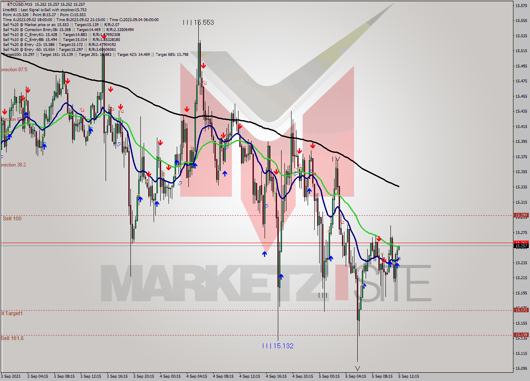
Task: Click '4 Sep 12:15' on the time axis
Action: pos(250,376)
